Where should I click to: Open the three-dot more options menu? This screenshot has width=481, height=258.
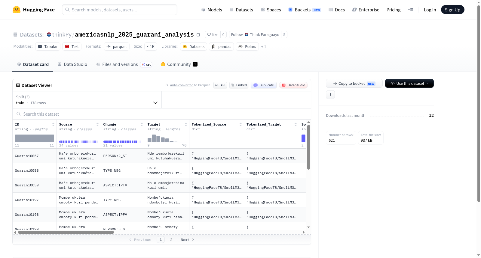[330, 95]
